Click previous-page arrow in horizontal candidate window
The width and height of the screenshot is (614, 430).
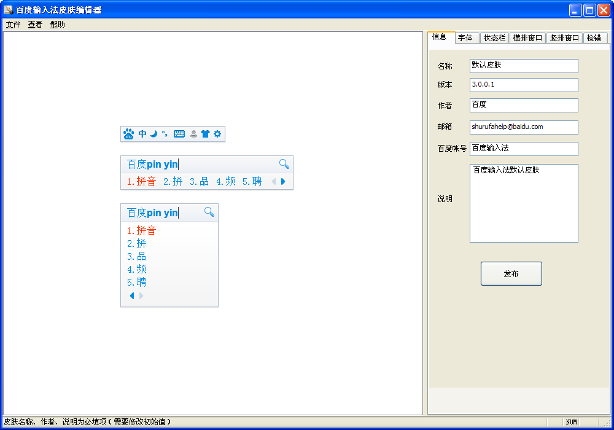[274, 181]
